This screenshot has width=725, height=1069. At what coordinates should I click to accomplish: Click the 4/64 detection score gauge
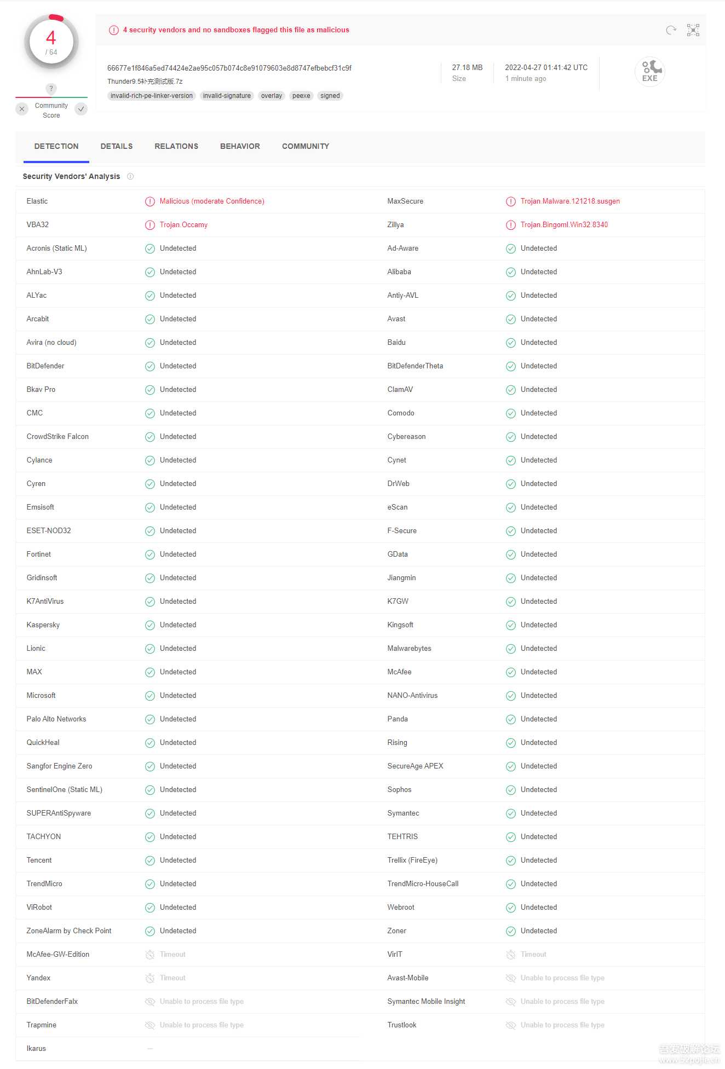51,42
